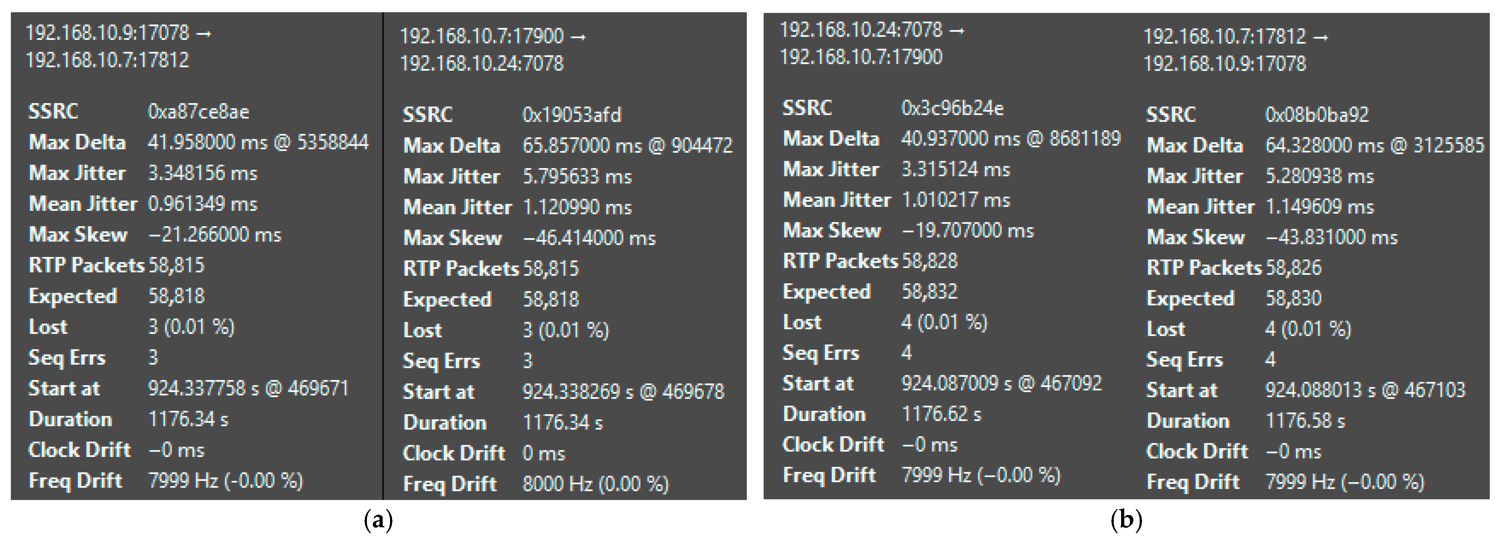The height and width of the screenshot is (543, 1501).
Task: Click the Max Jitter value 5.795633 ms
Action: click(577, 177)
